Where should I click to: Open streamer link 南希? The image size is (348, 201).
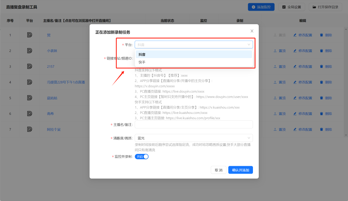coord(50,114)
